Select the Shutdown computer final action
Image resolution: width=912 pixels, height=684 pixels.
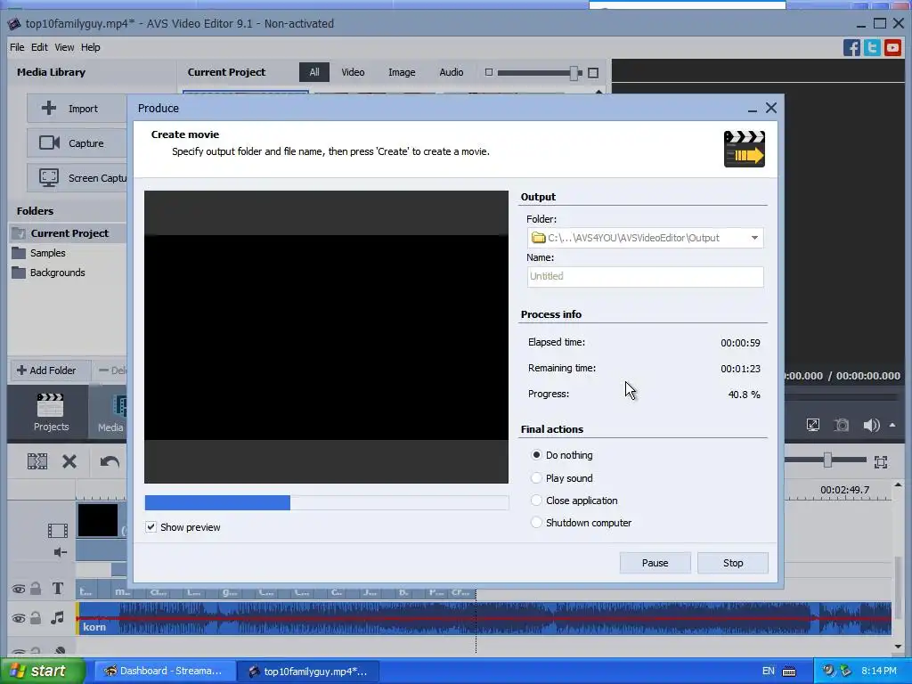[x=536, y=522]
